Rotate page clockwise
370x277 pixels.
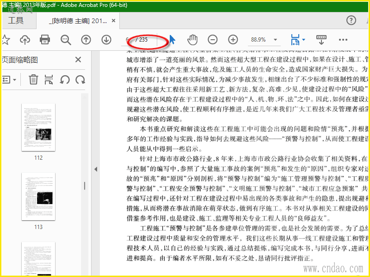[80, 79]
